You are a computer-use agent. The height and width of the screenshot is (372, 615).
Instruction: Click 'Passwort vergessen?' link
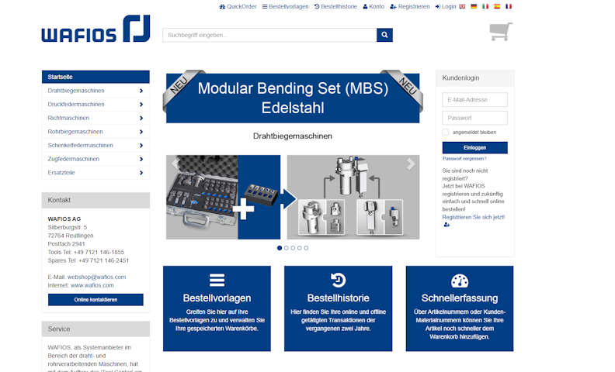464,158
